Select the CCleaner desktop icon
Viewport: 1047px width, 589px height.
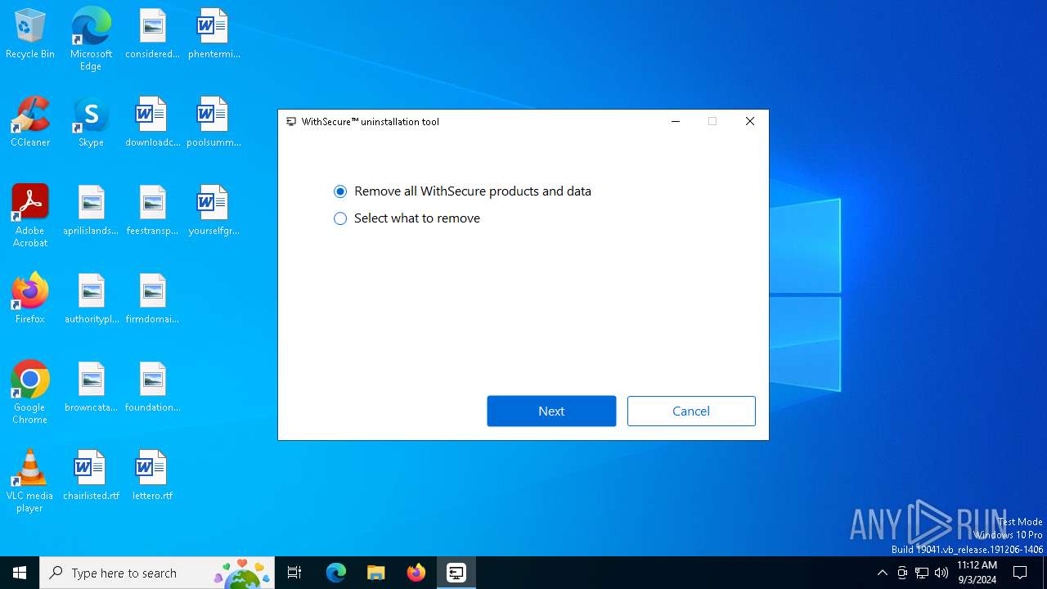pos(30,122)
